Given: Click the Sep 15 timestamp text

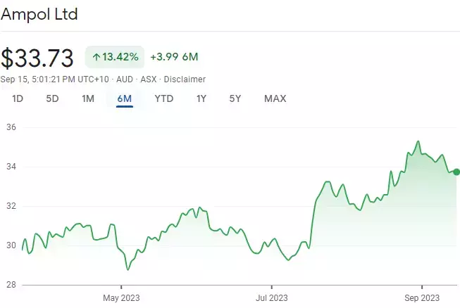Looking at the screenshot, I should point(54,79).
